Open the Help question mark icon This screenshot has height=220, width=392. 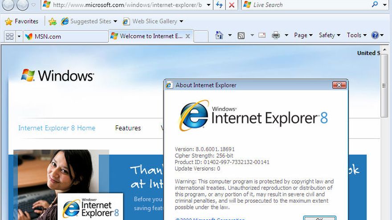pos(375,35)
